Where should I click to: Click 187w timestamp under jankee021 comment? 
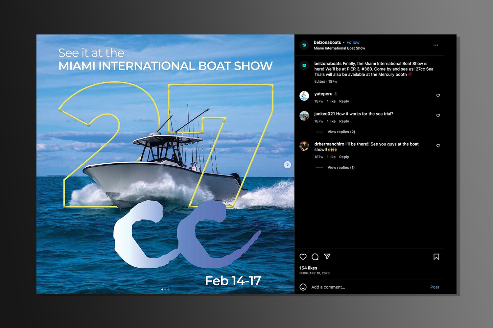[319, 121]
